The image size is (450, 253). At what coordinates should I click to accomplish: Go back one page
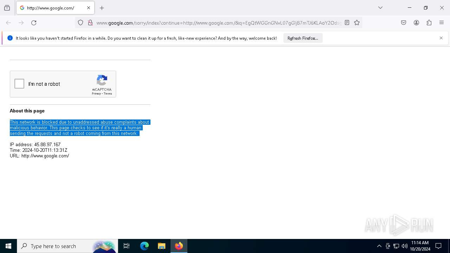pyautogui.click(x=8, y=23)
